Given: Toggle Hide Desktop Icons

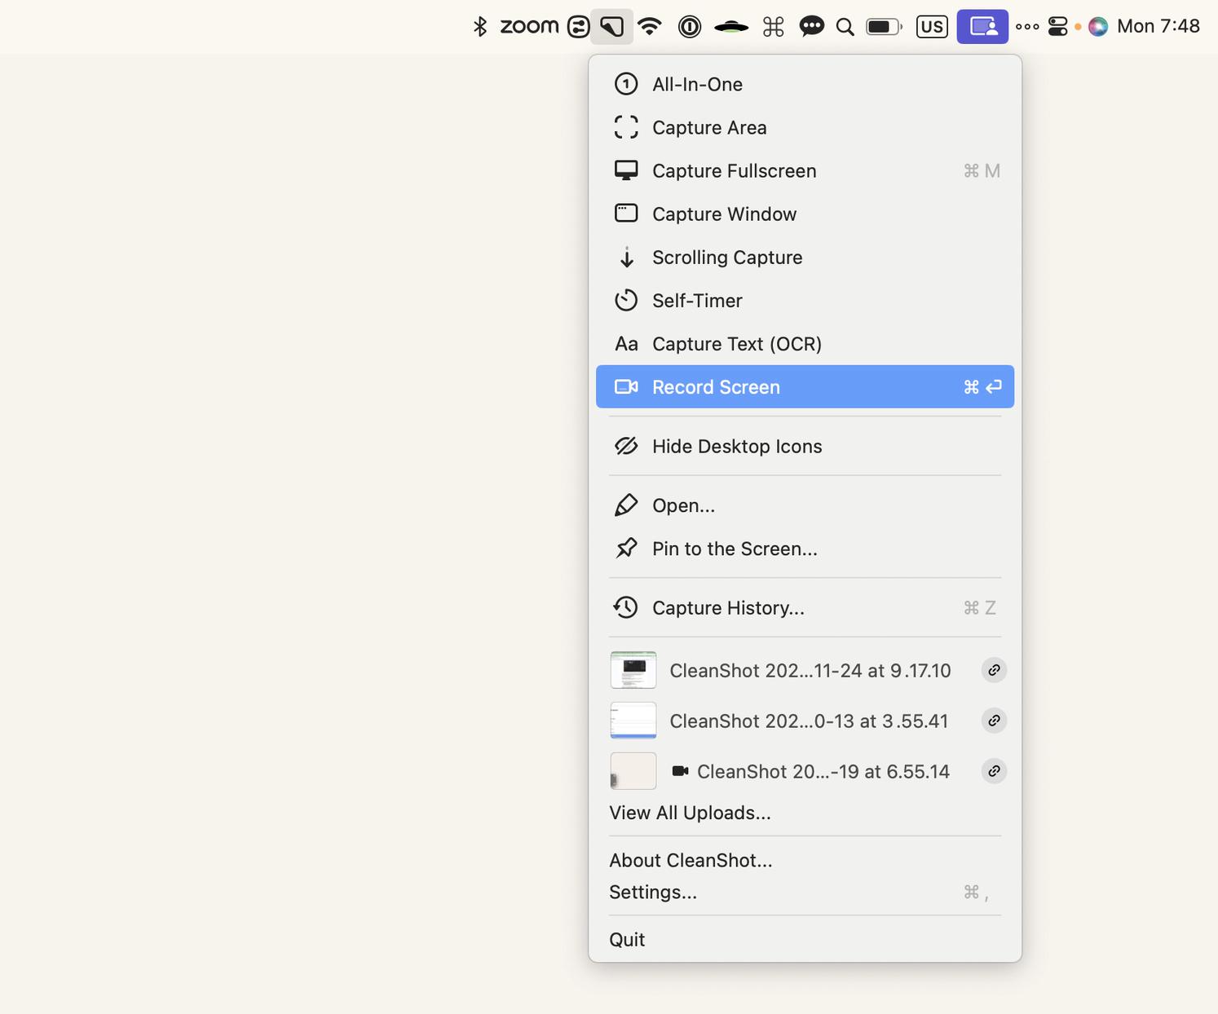Looking at the screenshot, I should point(736,446).
